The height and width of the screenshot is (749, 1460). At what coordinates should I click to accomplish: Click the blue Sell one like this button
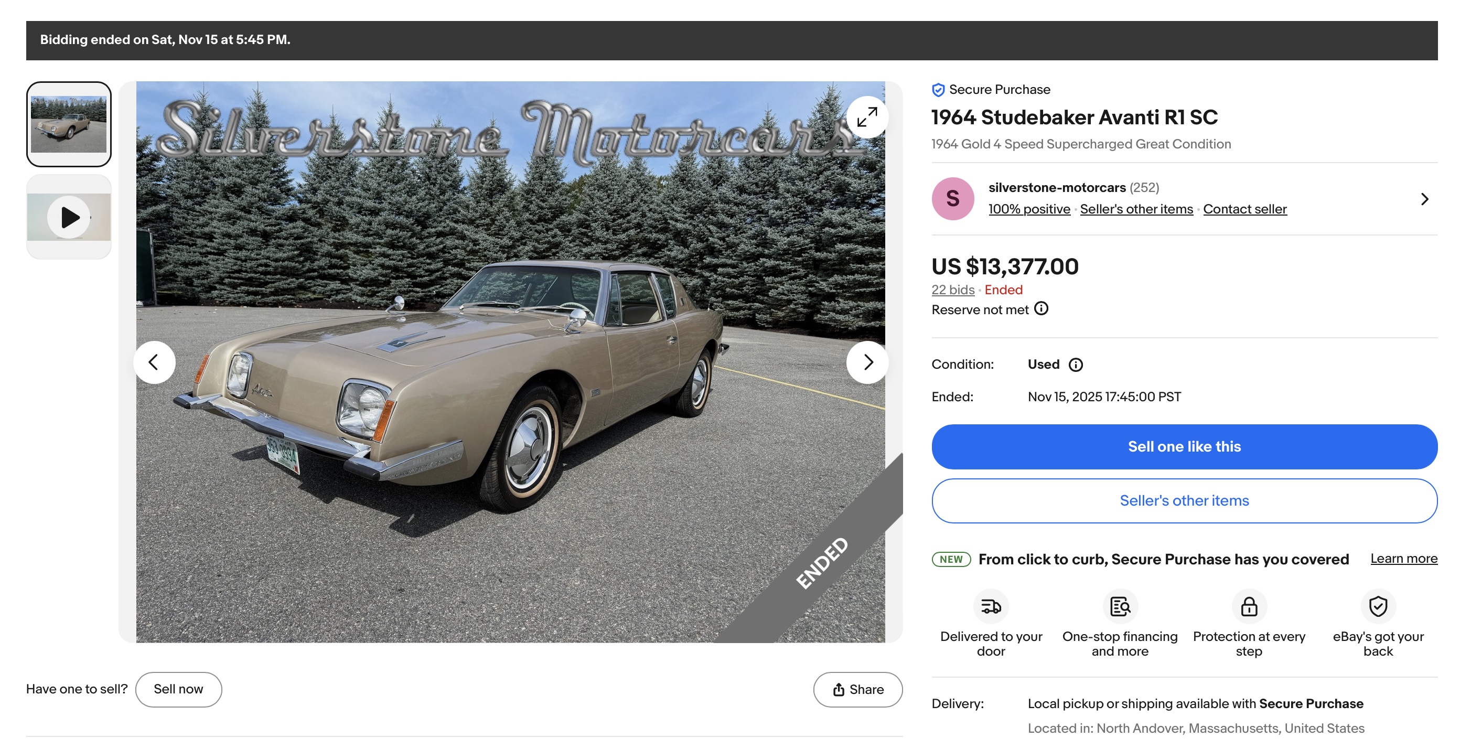point(1184,447)
